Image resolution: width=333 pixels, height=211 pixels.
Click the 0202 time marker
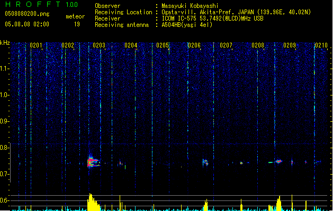point(68,45)
